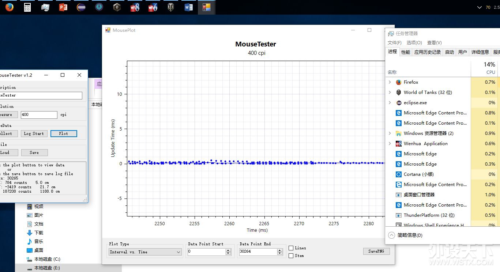The width and height of the screenshot is (500, 272).
Task: Select the active MouseTester taskbar icon
Action: [207, 7]
